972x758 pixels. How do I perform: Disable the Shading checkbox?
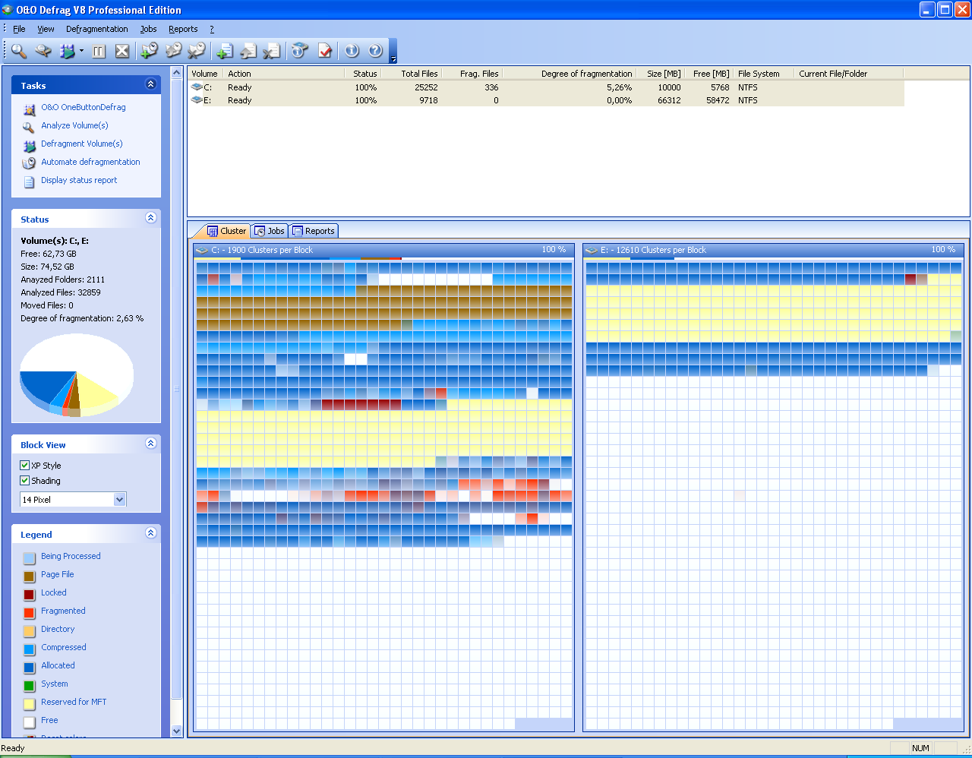(25, 481)
